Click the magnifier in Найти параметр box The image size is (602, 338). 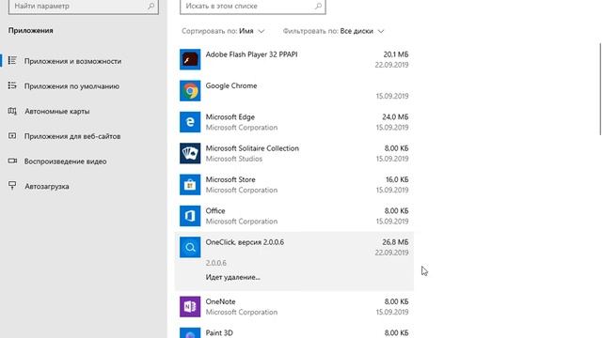coord(150,7)
